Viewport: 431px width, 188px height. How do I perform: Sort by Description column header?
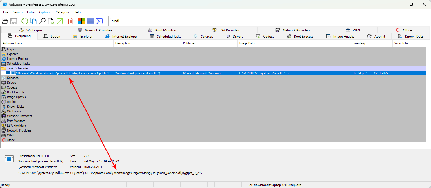pyautogui.click(x=147, y=43)
